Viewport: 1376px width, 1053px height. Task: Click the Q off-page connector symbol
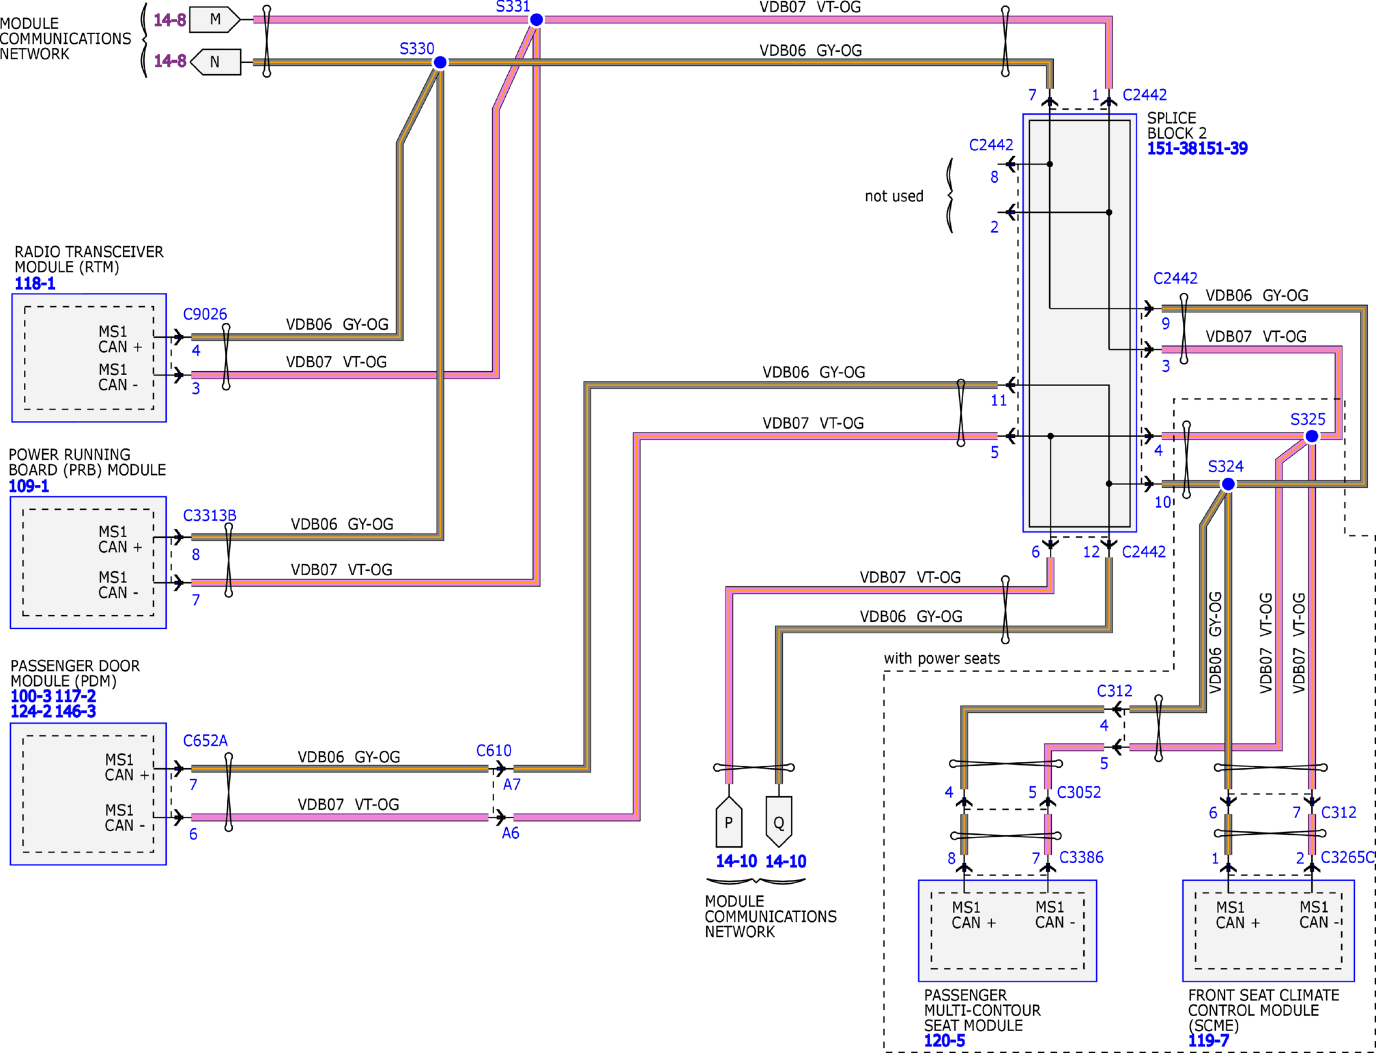(x=778, y=822)
